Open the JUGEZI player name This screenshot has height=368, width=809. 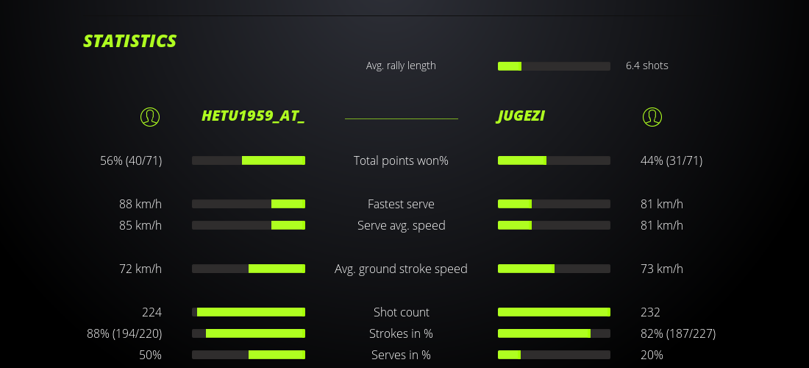click(x=521, y=116)
